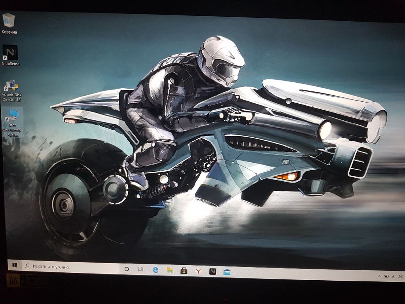Open the volume control from tray
The image size is (405, 304).
pyautogui.click(x=400, y=276)
